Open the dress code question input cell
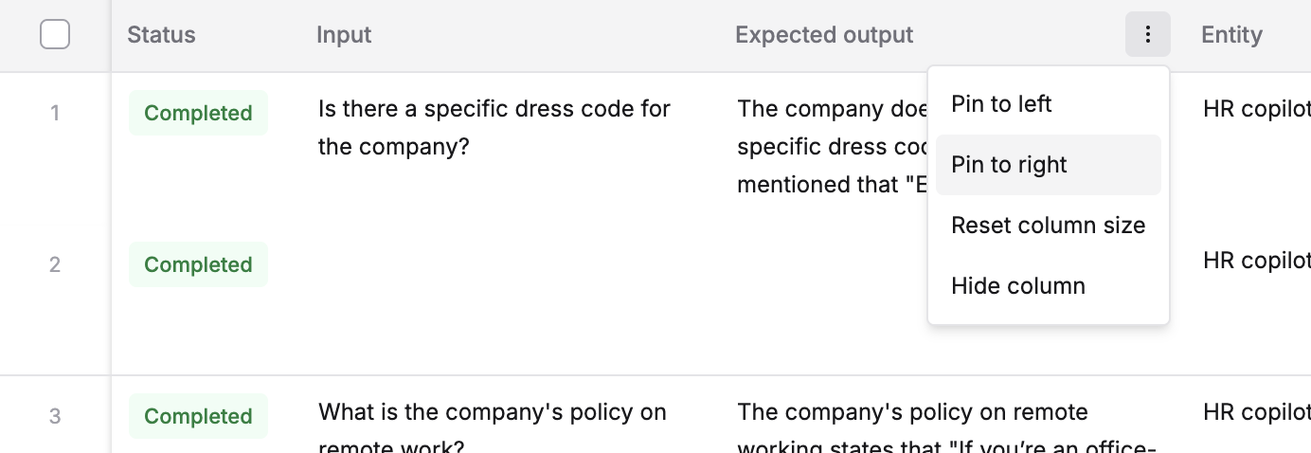This screenshot has width=1311, height=453. (x=494, y=128)
